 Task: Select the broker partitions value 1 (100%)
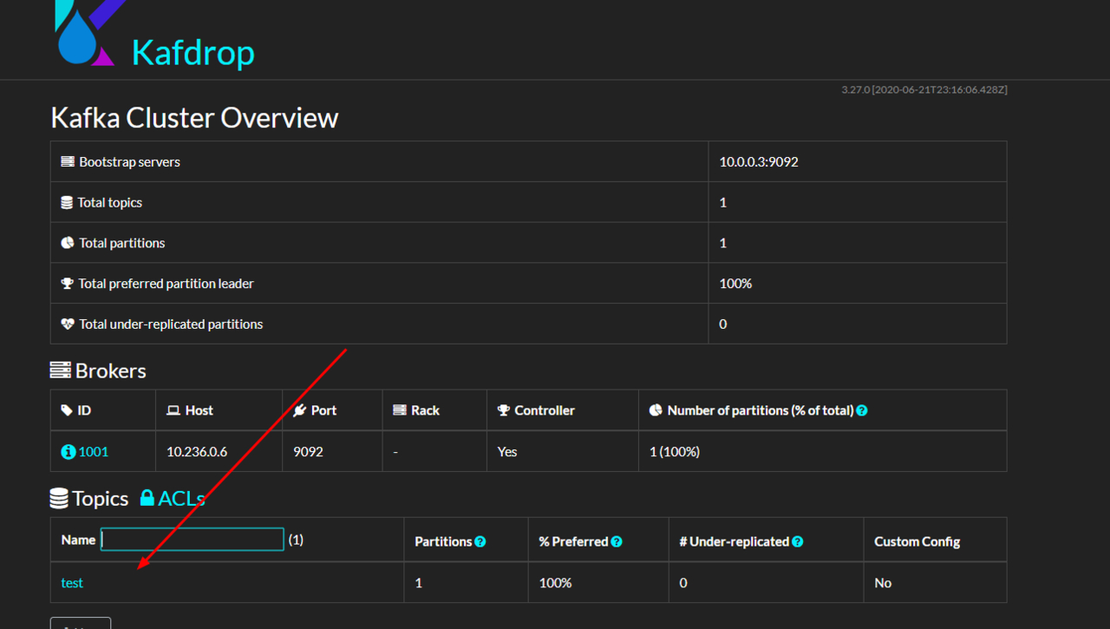[675, 452]
